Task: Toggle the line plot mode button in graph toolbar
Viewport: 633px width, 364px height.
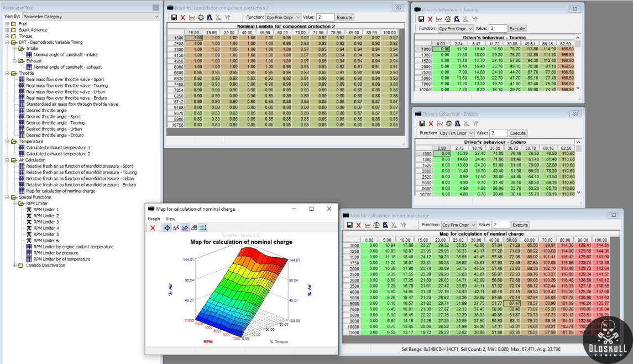Action: click(176, 228)
